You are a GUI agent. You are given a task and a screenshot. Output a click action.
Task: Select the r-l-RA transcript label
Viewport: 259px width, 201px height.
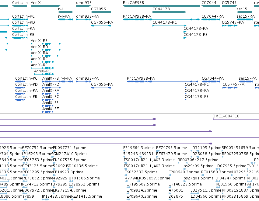click(x=64, y=16)
